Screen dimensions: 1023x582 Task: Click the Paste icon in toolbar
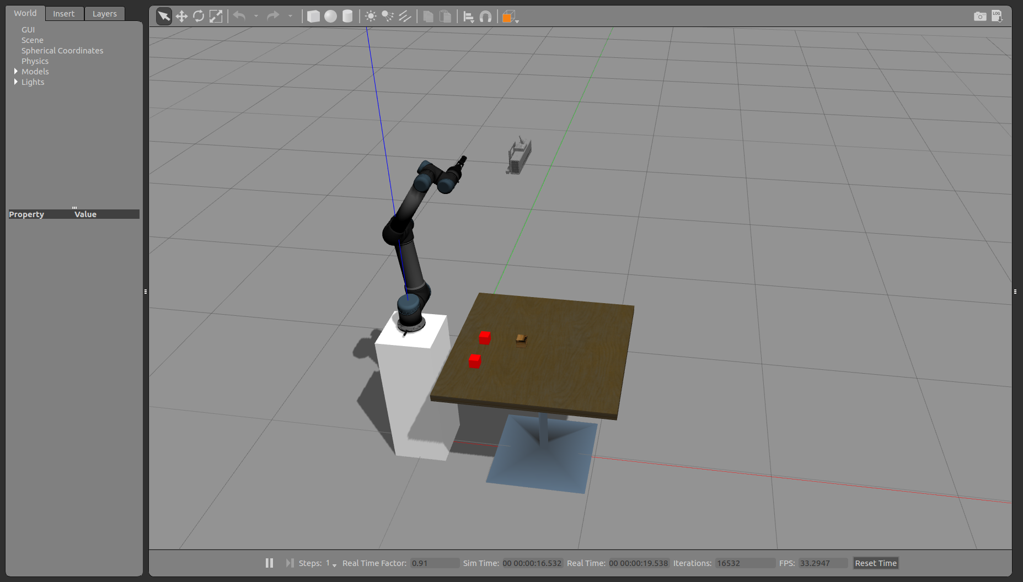445,17
